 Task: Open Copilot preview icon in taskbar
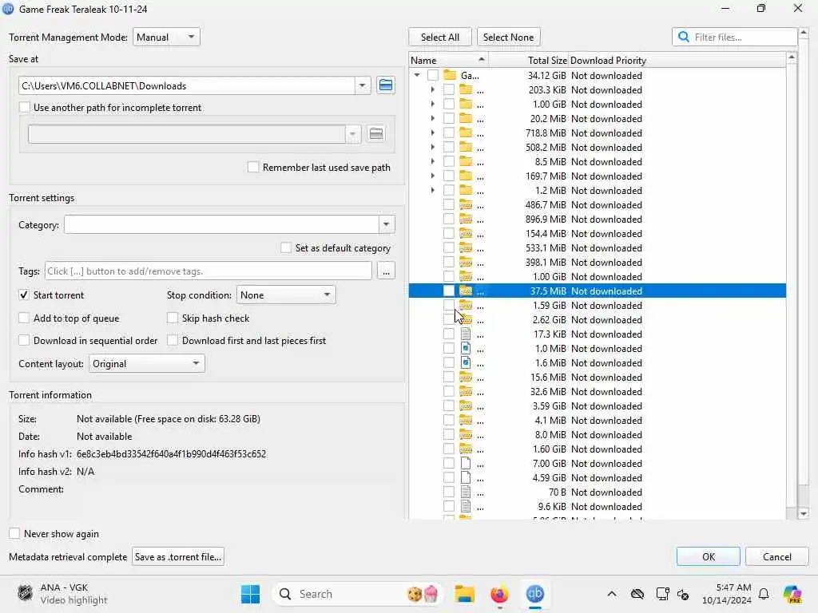tap(792, 594)
